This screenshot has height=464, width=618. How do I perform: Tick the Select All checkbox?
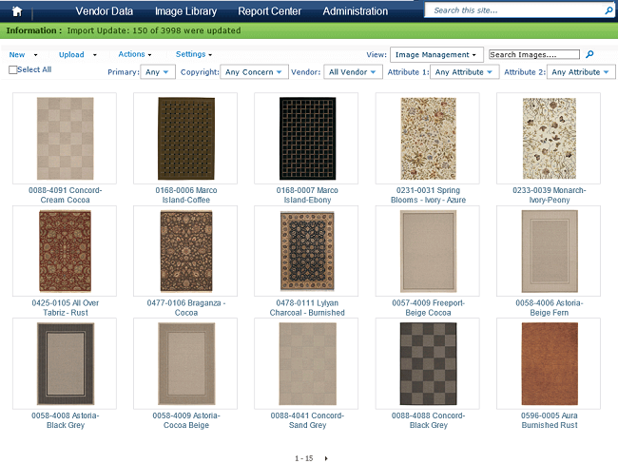12,69
